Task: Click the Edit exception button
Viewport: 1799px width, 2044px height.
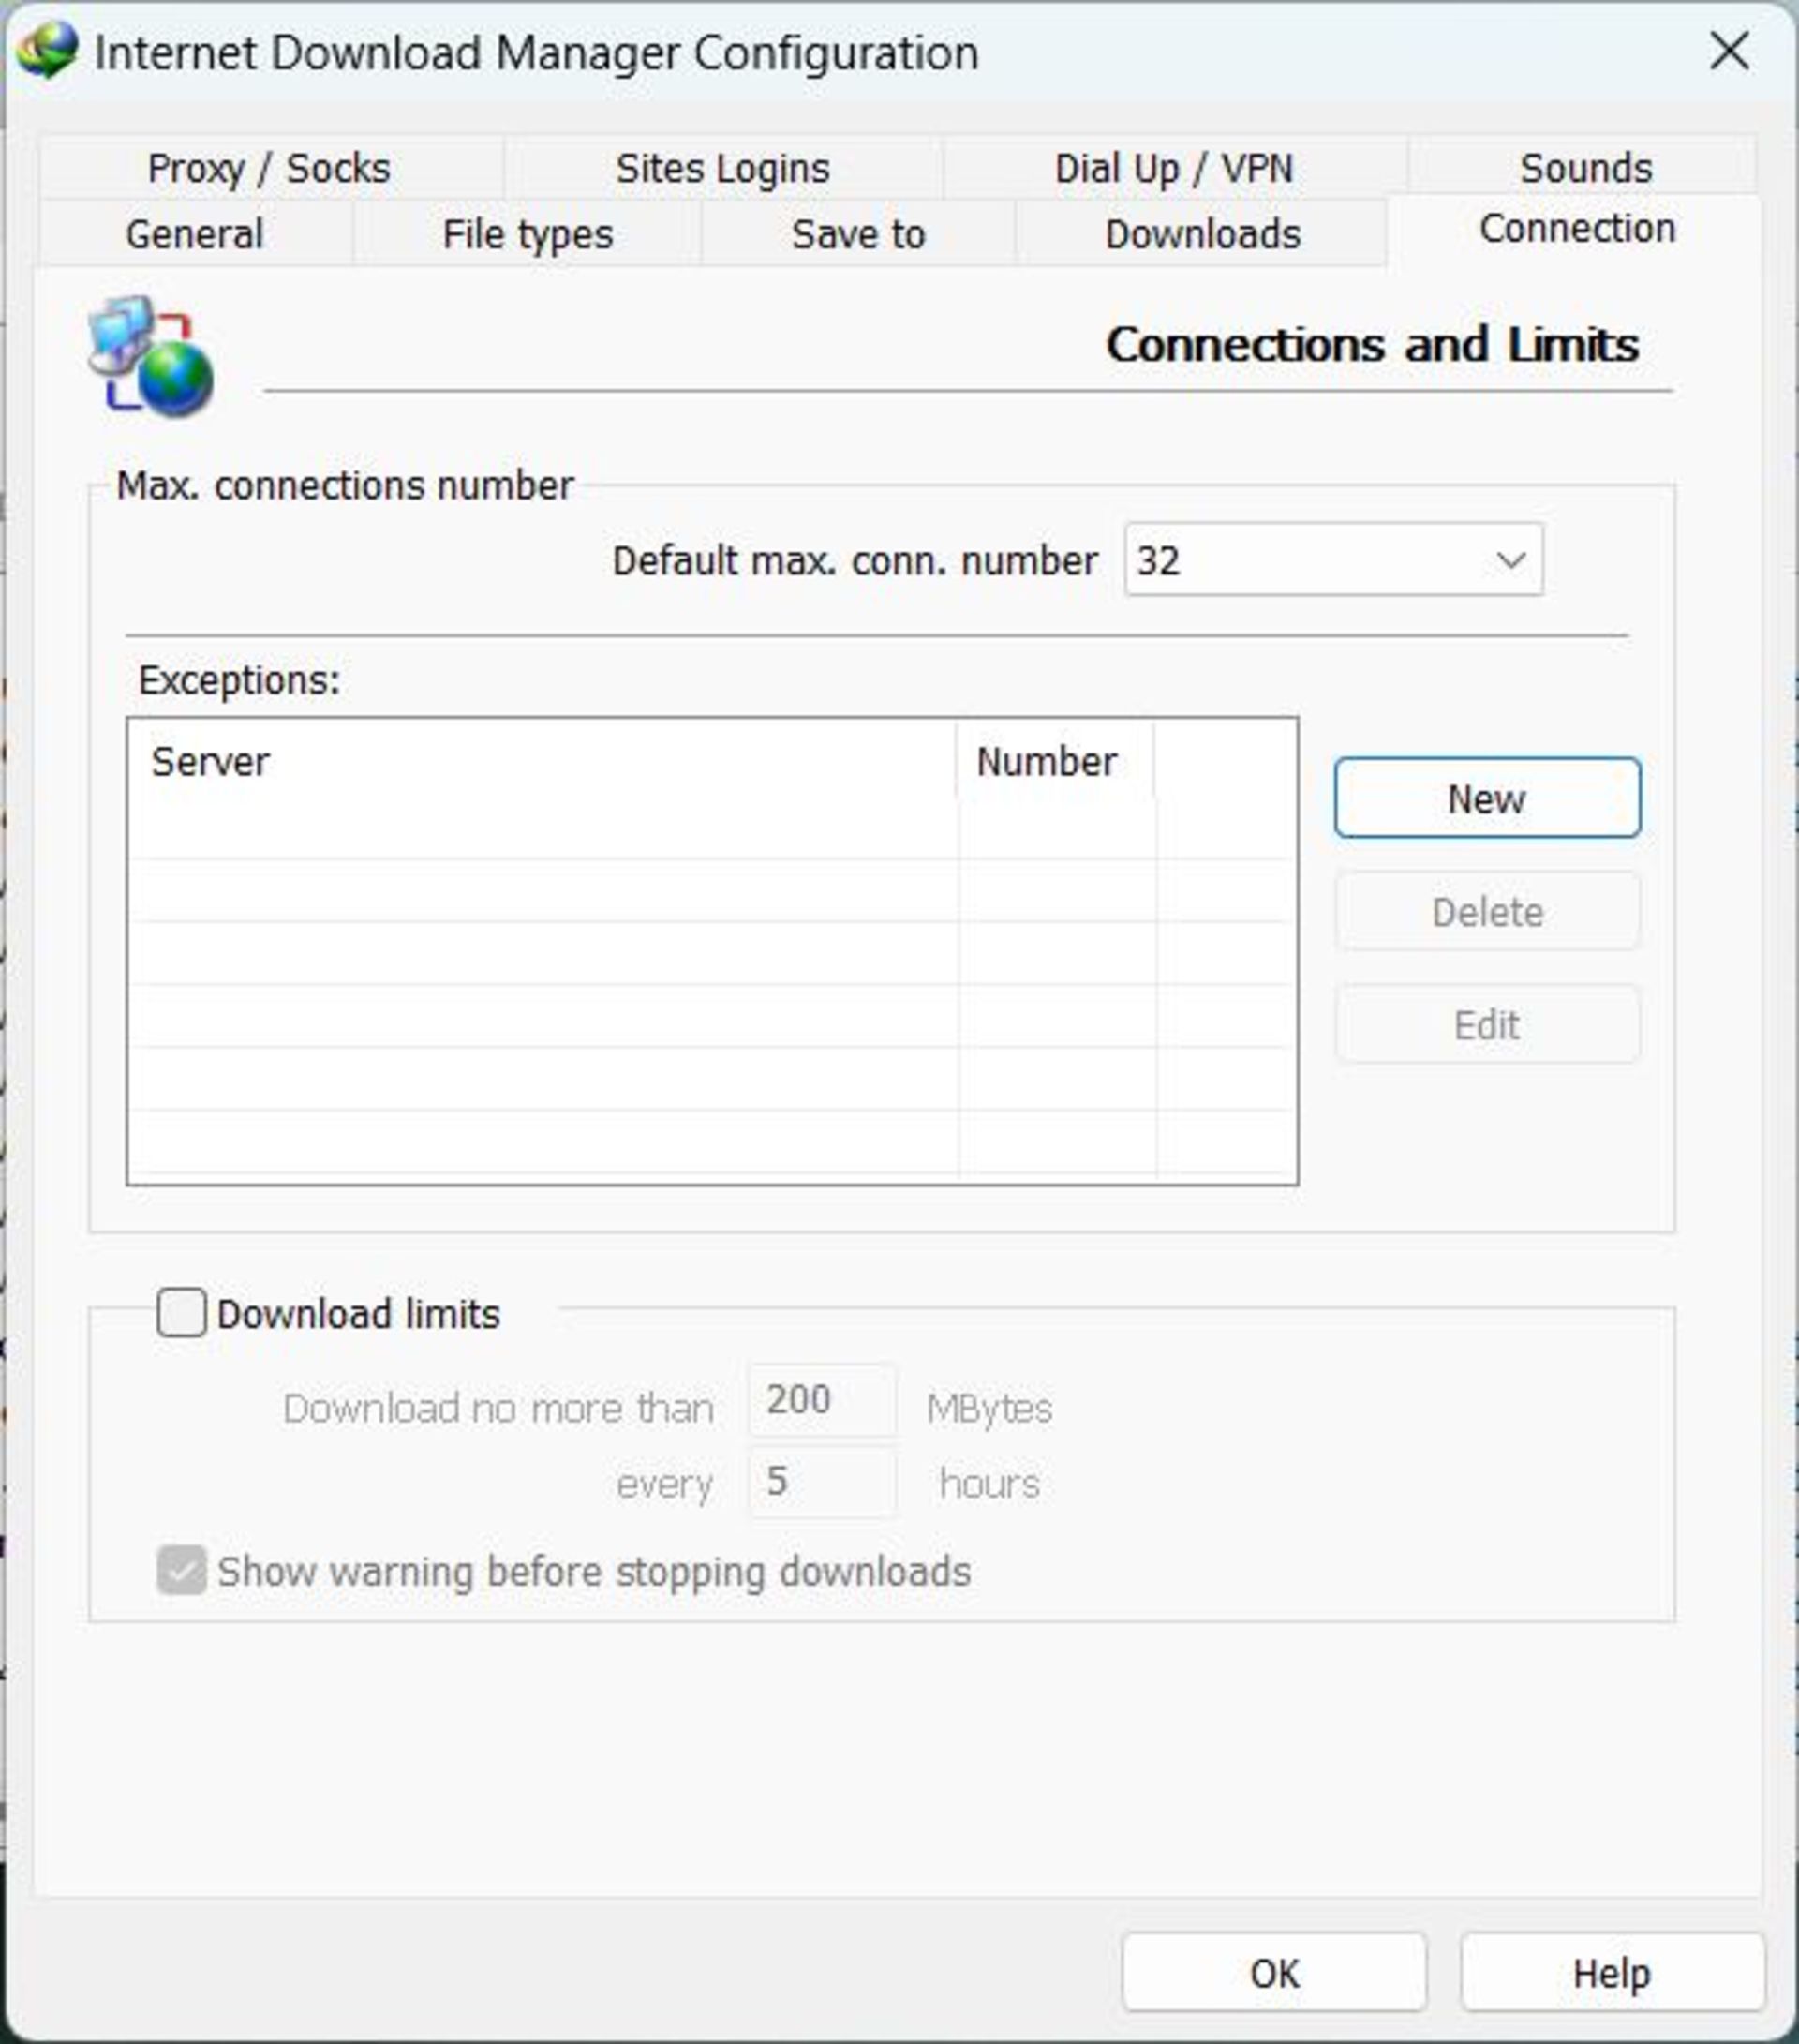Action: click(x=1487, y=1024)
